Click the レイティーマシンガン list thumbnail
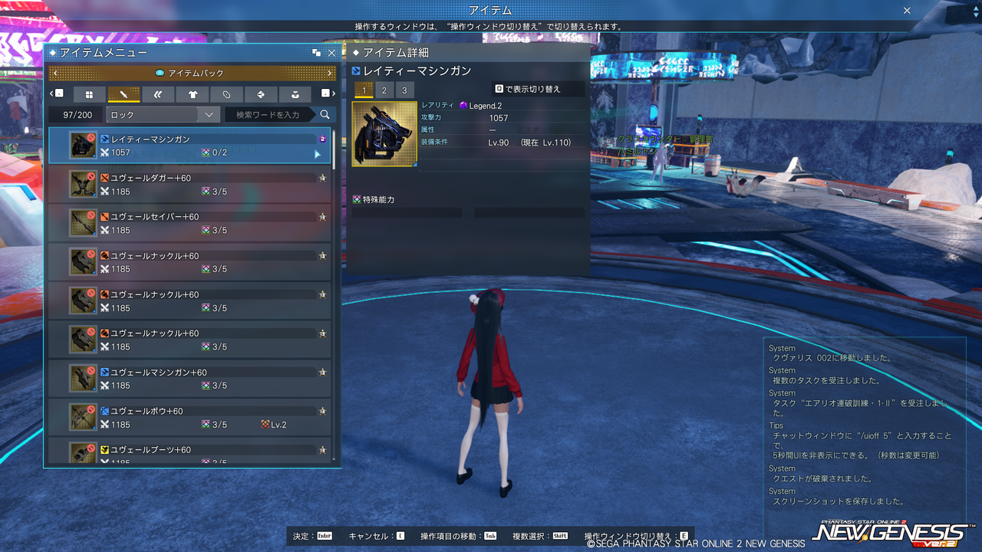 83,146
